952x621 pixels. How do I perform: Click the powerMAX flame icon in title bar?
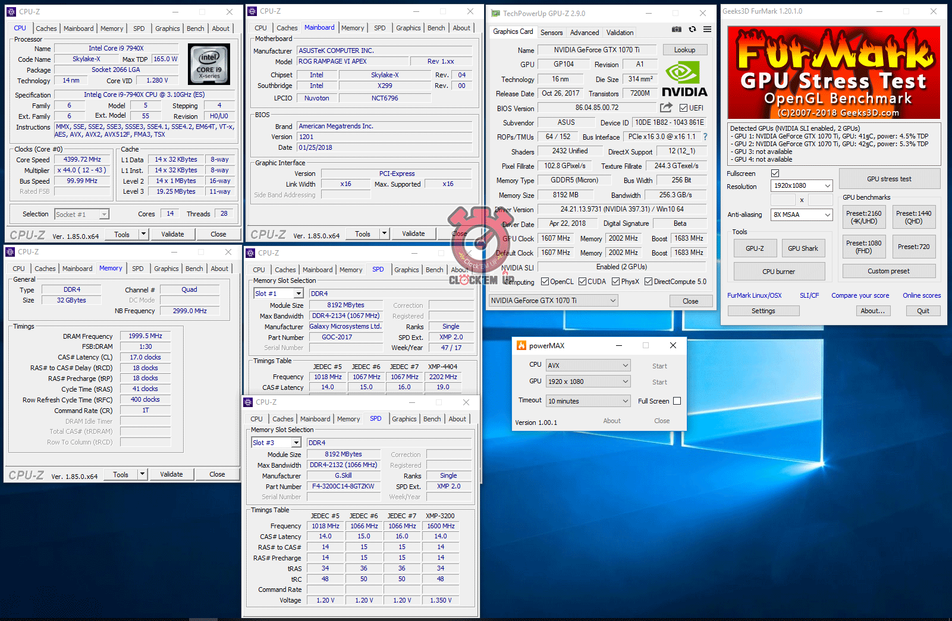tap(521, 346)
